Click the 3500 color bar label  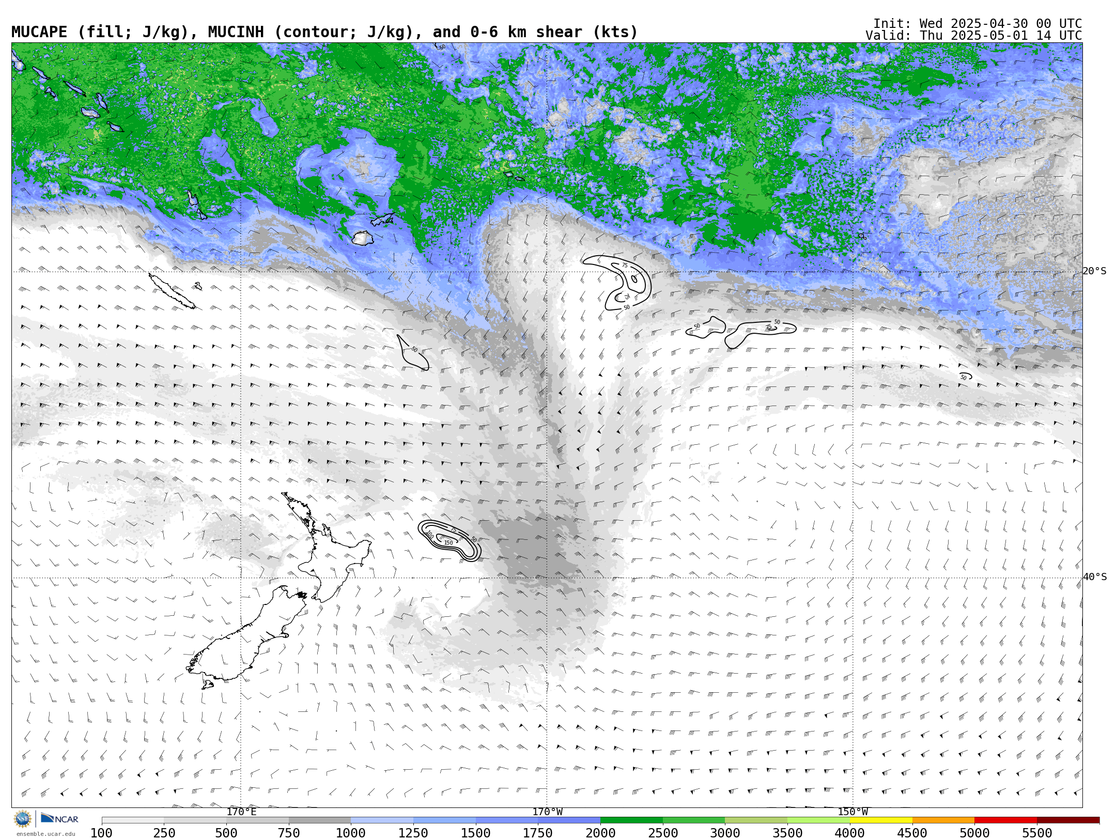787,833
